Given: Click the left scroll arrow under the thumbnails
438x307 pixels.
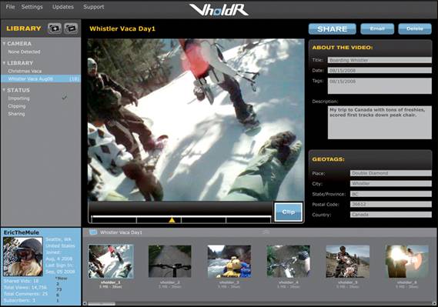Looking at the screenshot, I should click(x=85, y=304).
